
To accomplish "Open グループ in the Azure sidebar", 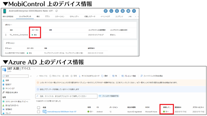I will pos(8,113).
